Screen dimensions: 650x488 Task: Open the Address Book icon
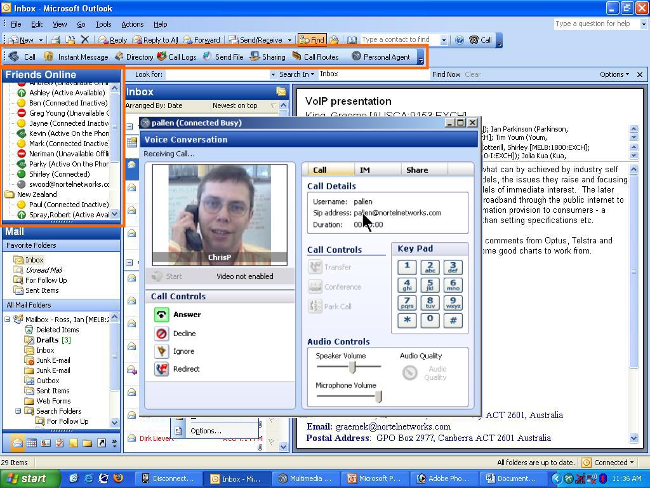(352, 40)
